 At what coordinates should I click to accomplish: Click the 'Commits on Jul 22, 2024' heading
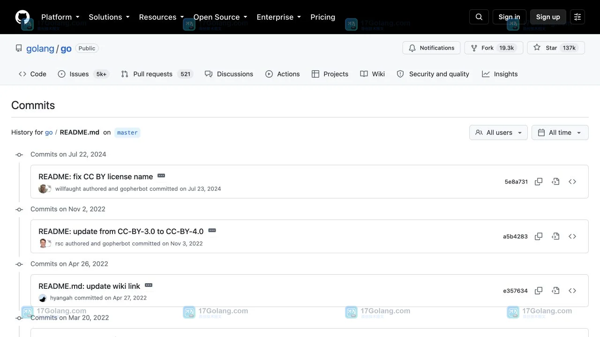[68, 154]
